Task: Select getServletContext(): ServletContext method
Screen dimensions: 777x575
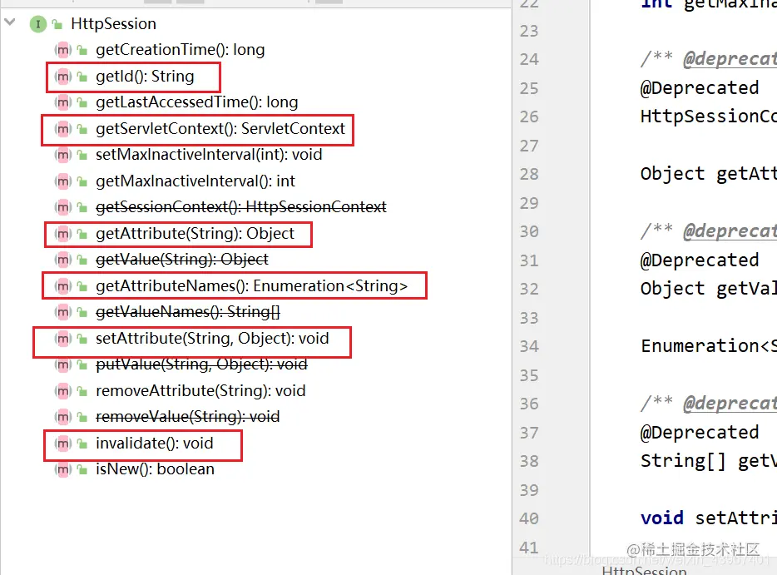Action: click(220, 129)
